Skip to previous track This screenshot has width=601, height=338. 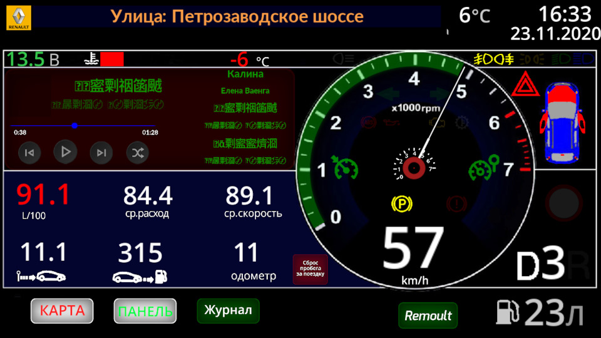[29, 153]
